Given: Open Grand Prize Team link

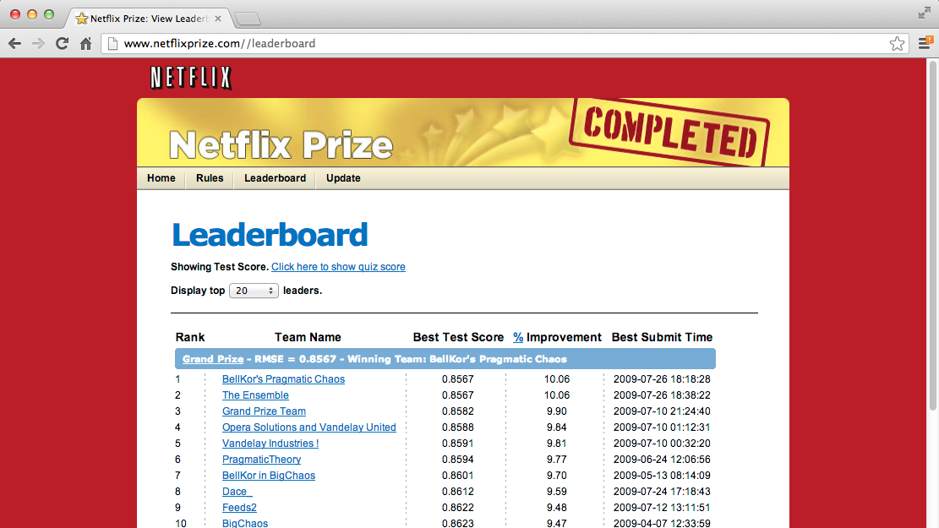Looking at the screenshot, I should [264, 411].
